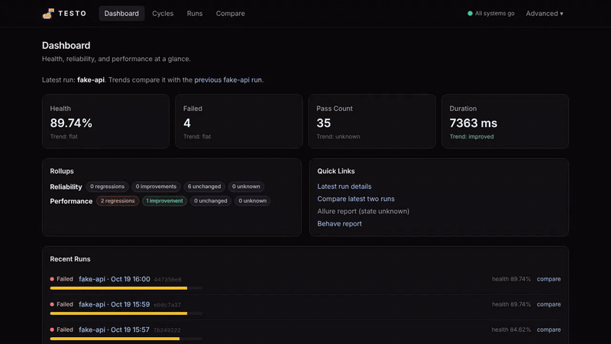Click the Trend: improved text

pyautogui.click(x=471, y=137)
